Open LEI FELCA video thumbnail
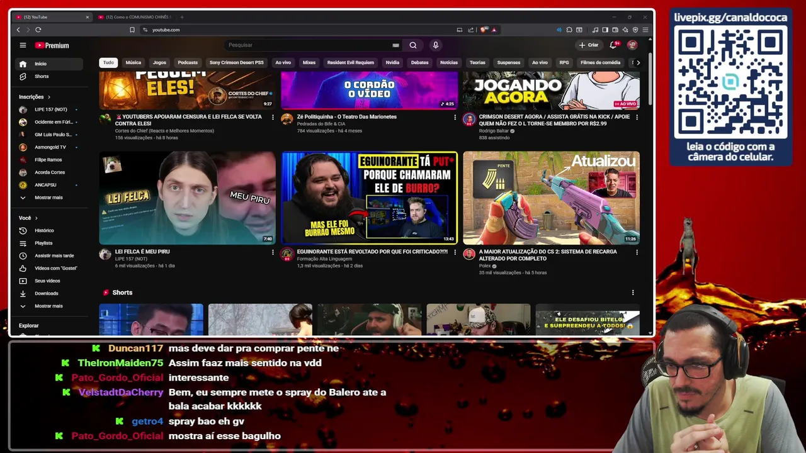 (187, 198)
